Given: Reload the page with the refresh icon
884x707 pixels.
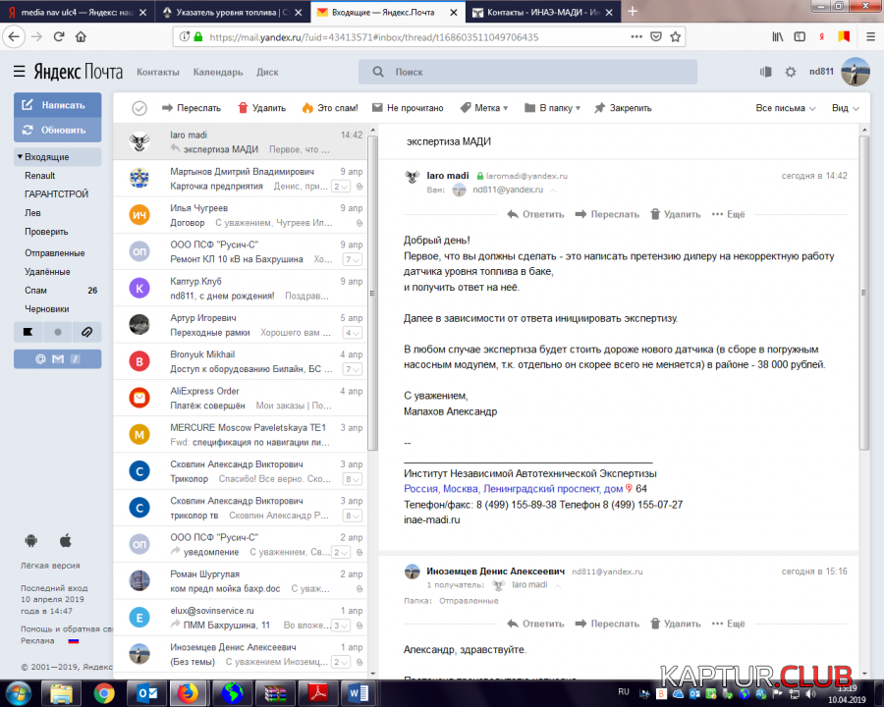Looking at the screenshot, I should [x=59, y=36].
